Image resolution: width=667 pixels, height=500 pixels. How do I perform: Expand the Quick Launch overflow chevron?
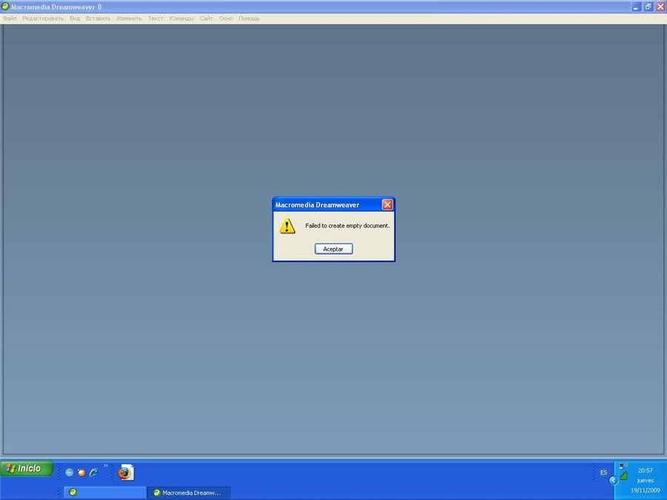click(x=105, y=466)
